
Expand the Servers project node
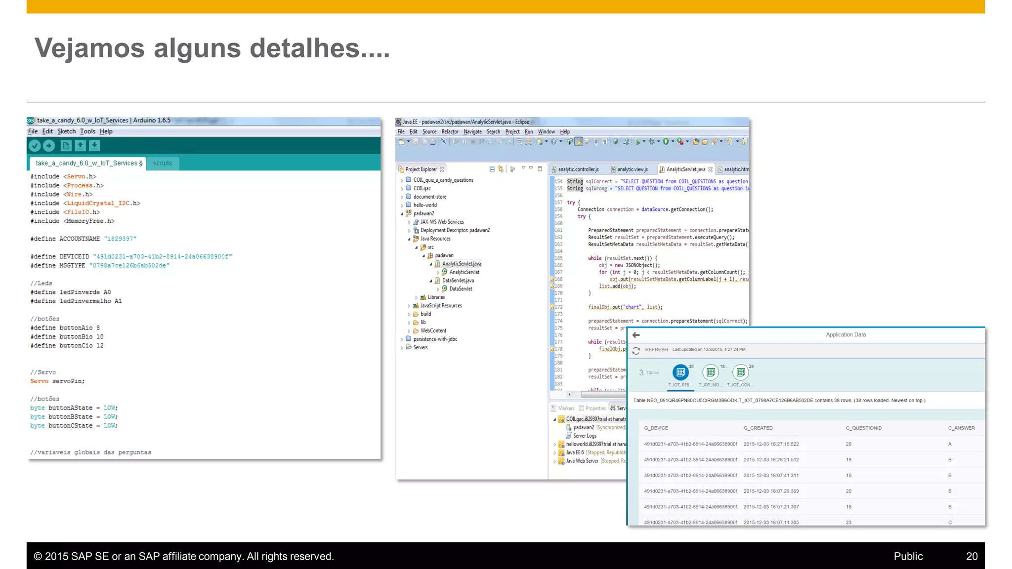[402, 348]
